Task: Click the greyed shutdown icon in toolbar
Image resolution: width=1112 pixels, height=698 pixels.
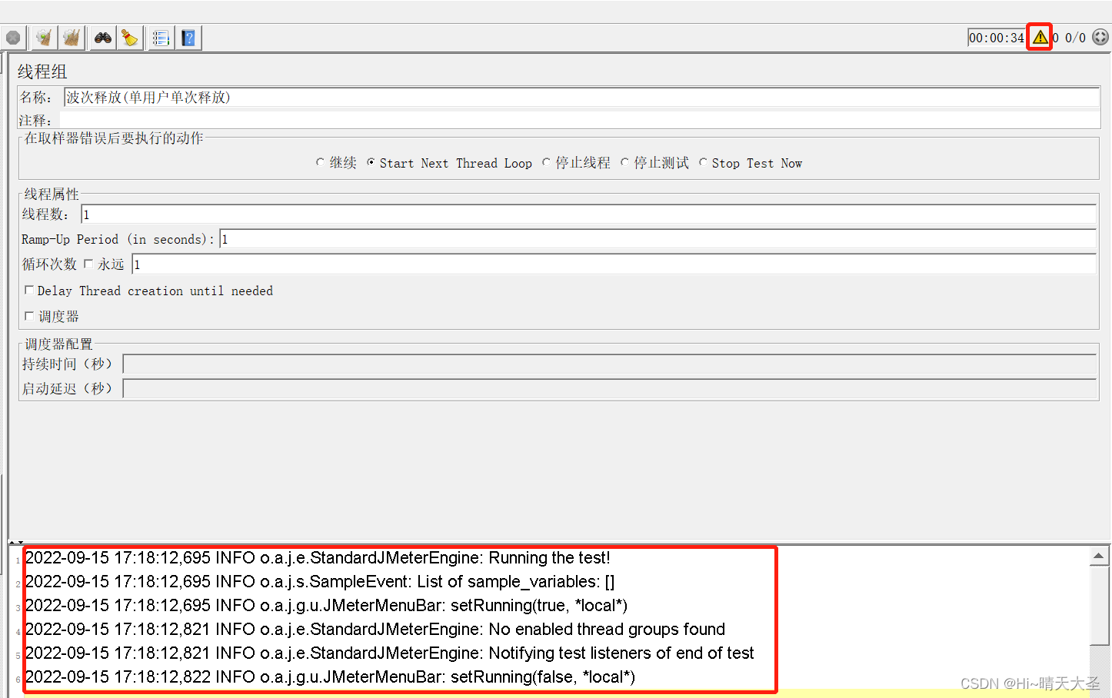Action: pyautogui.click(x=13, y=38)
